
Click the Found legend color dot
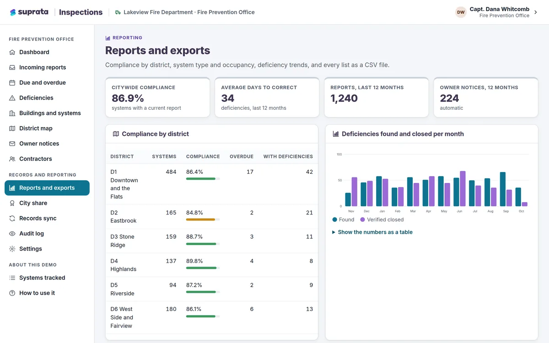coord(335,220)
